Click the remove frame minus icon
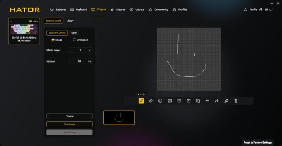 [188, 101]
